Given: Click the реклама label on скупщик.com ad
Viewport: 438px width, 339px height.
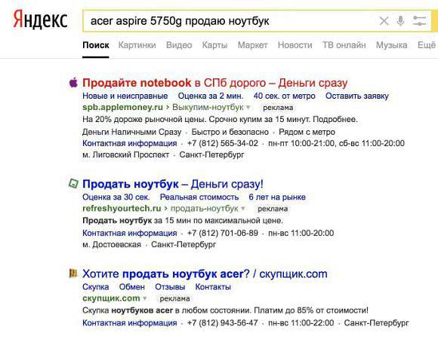Looking at the screenshot, I should click(174, 299).
